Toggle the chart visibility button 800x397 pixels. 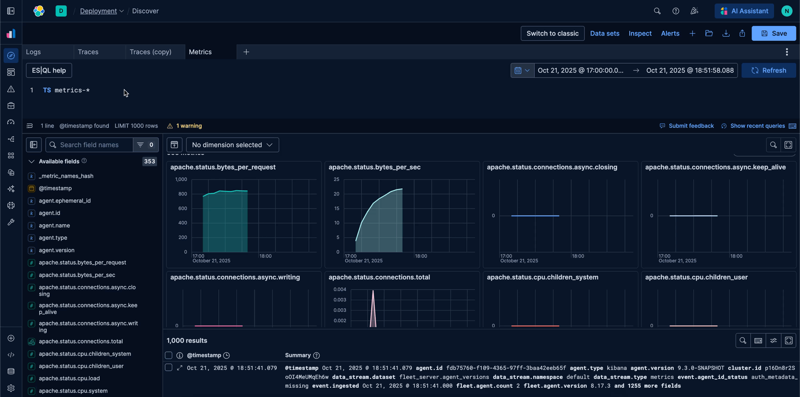tap(174, 145)
